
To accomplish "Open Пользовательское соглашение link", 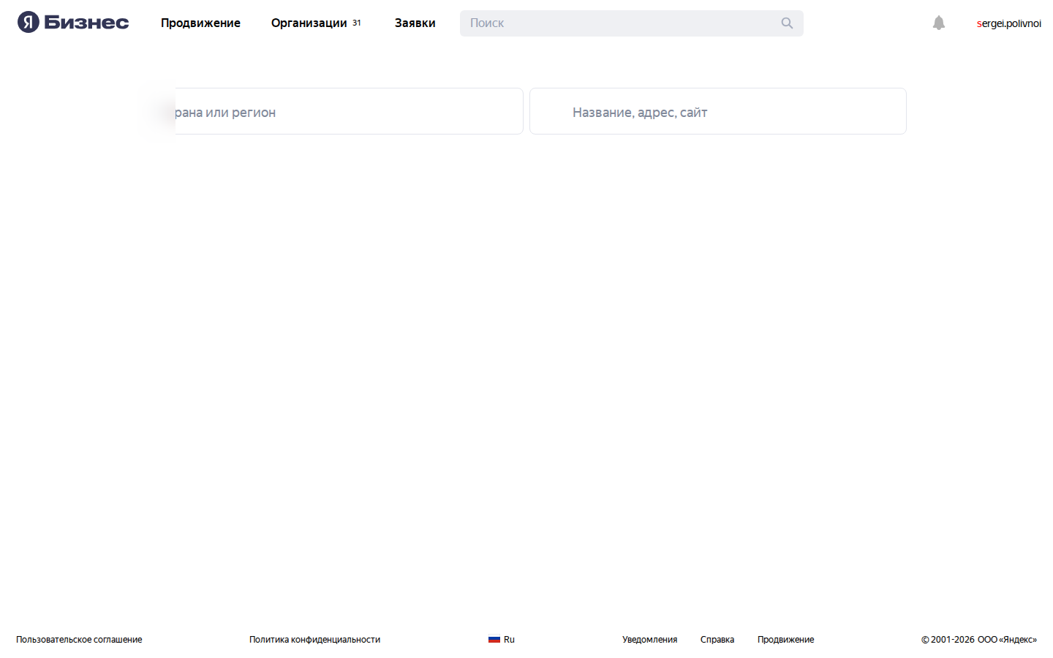I will coord(79,640).
